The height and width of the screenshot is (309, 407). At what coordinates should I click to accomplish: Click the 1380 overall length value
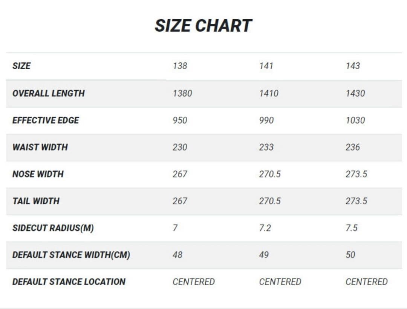182,93
